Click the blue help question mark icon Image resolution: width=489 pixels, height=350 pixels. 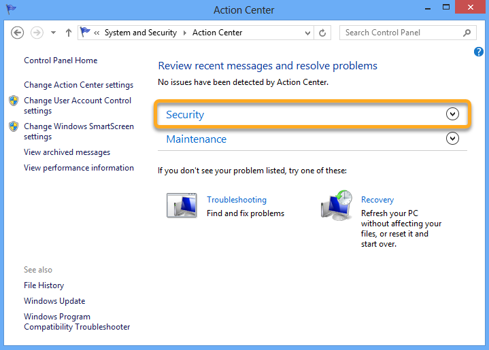[479, 52]
